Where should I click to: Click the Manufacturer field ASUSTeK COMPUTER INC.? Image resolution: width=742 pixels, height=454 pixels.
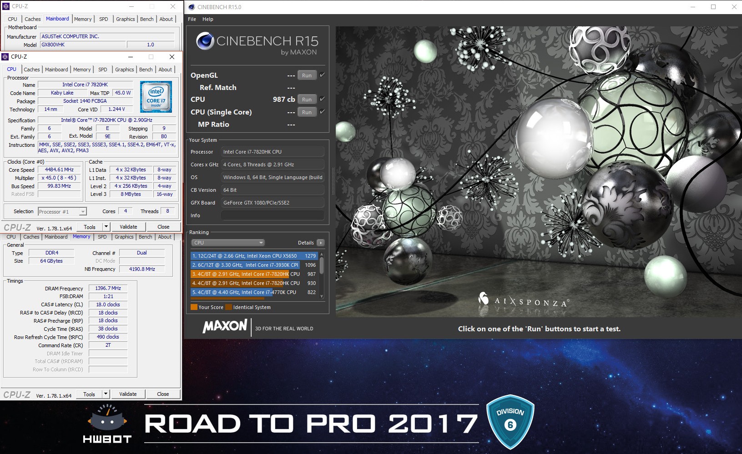point(107,36)
